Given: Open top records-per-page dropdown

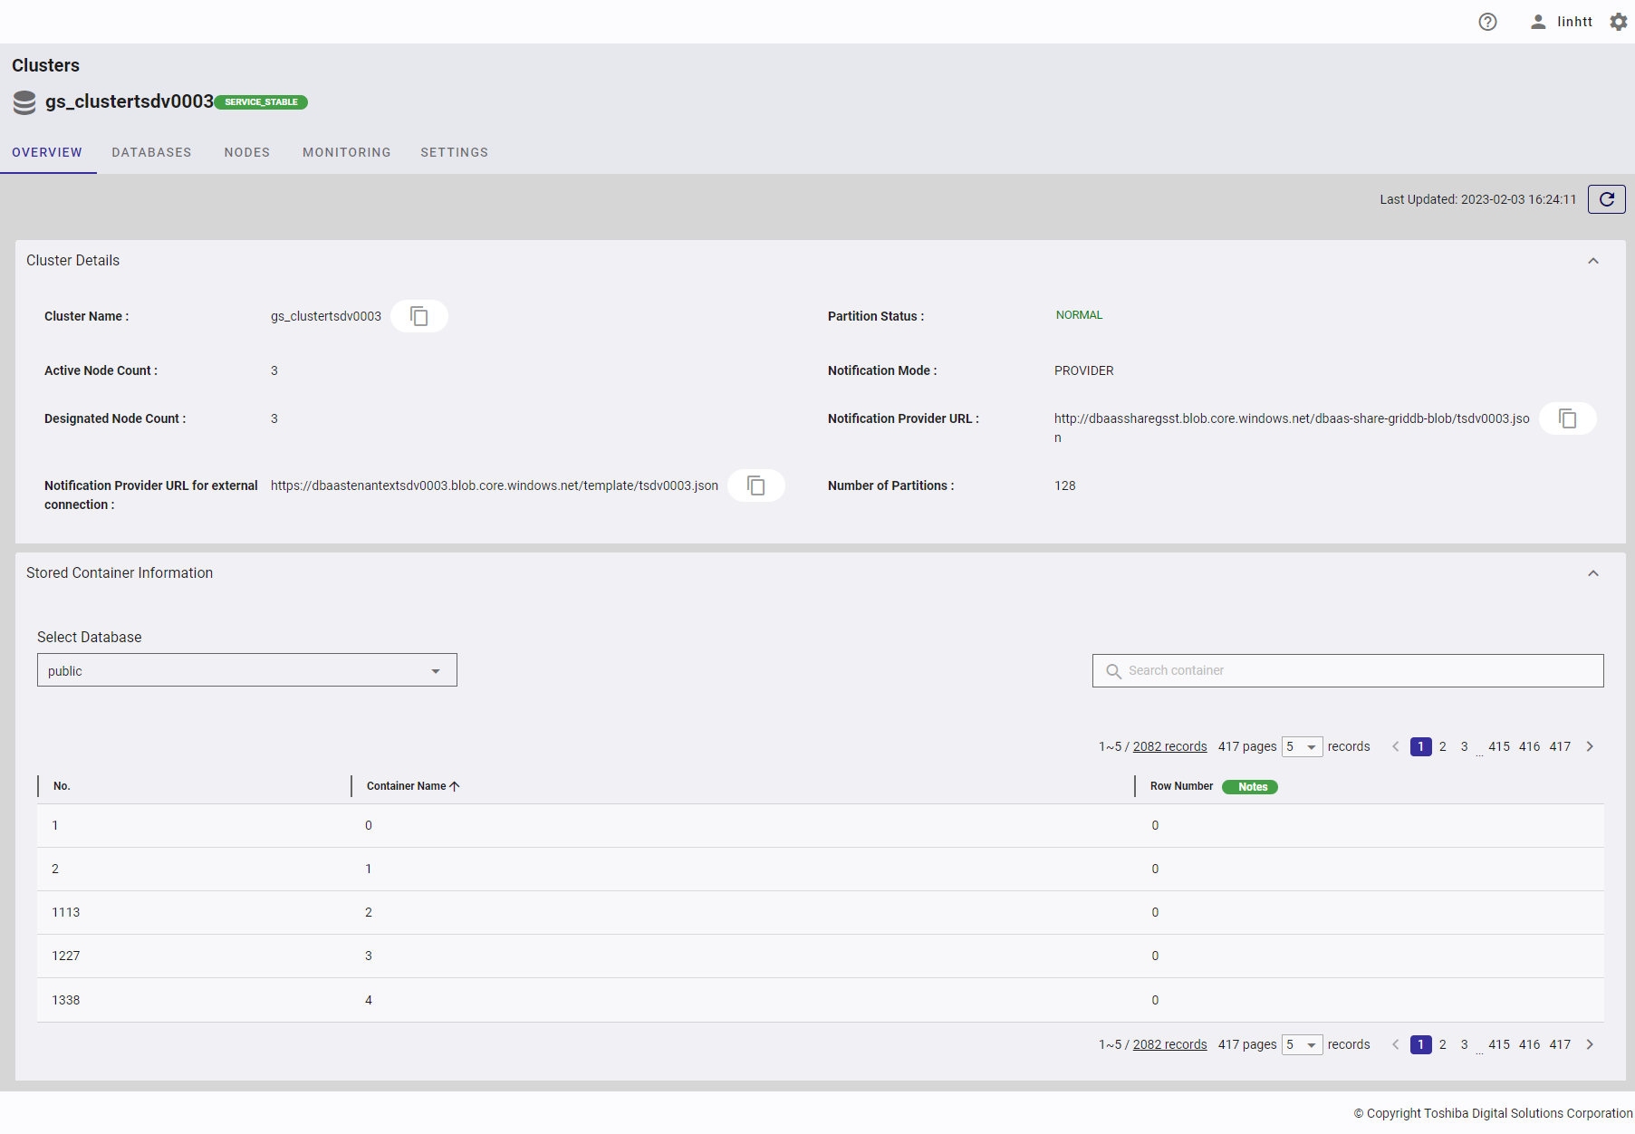Looking at the screenshot, I should click(1302, 746).
